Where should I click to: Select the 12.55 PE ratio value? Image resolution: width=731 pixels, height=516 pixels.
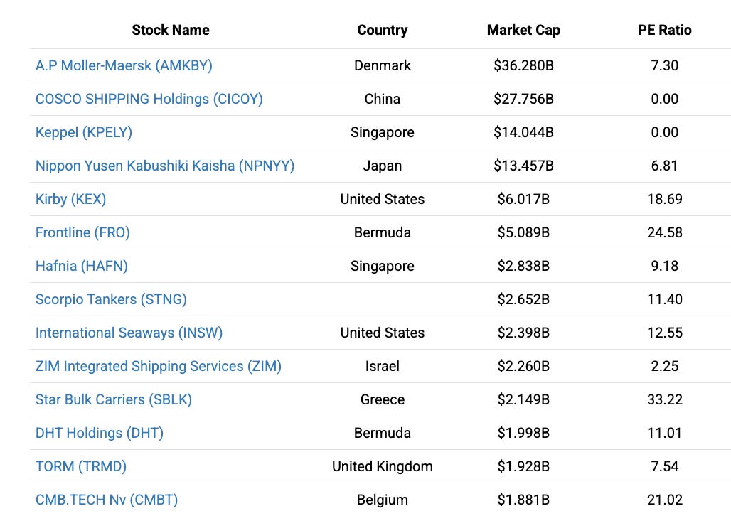click(664, 333)
